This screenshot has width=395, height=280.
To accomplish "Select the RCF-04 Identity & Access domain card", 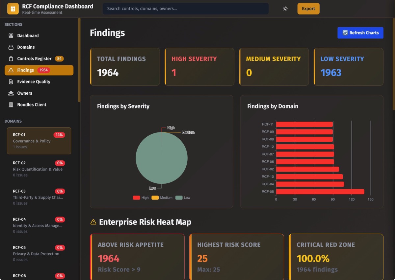I will [x=39, y=225].
